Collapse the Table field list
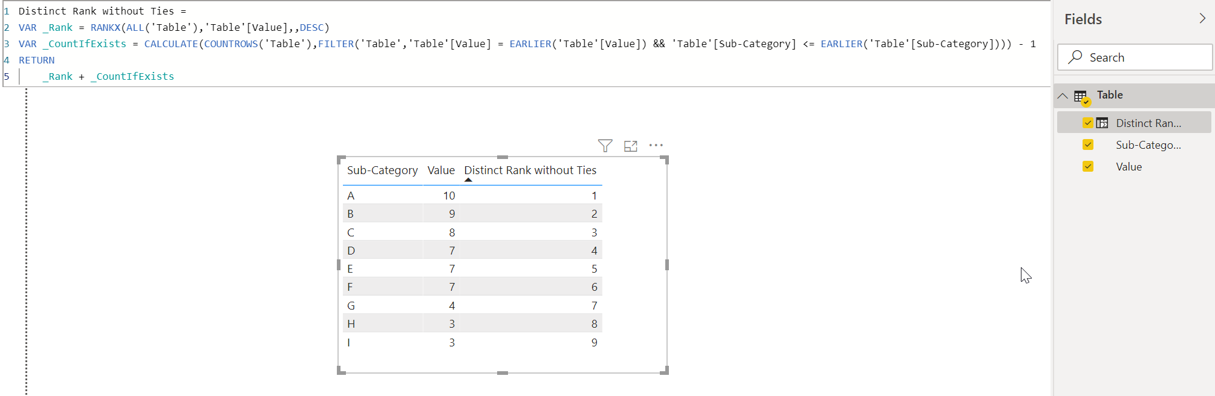The image size is (1215, 396). pyautogui.click(x=1063, y=96)
